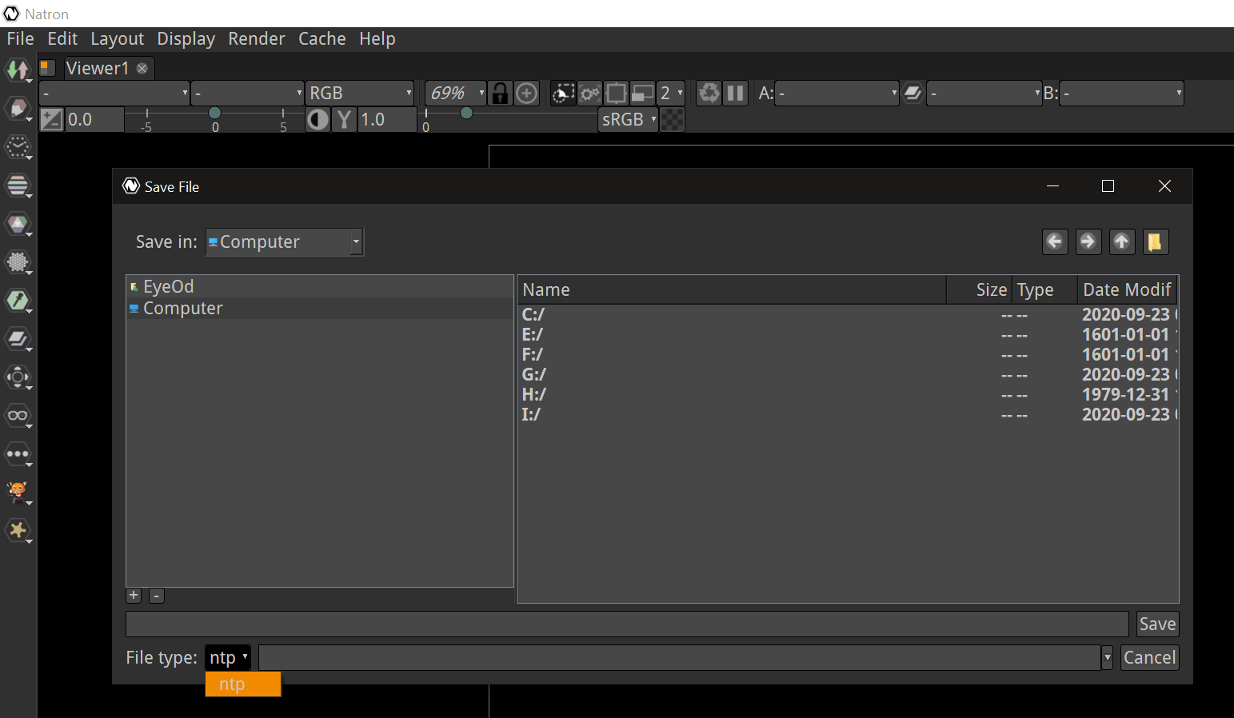Open the Save in Computer dropdown

tap(284, 242)
